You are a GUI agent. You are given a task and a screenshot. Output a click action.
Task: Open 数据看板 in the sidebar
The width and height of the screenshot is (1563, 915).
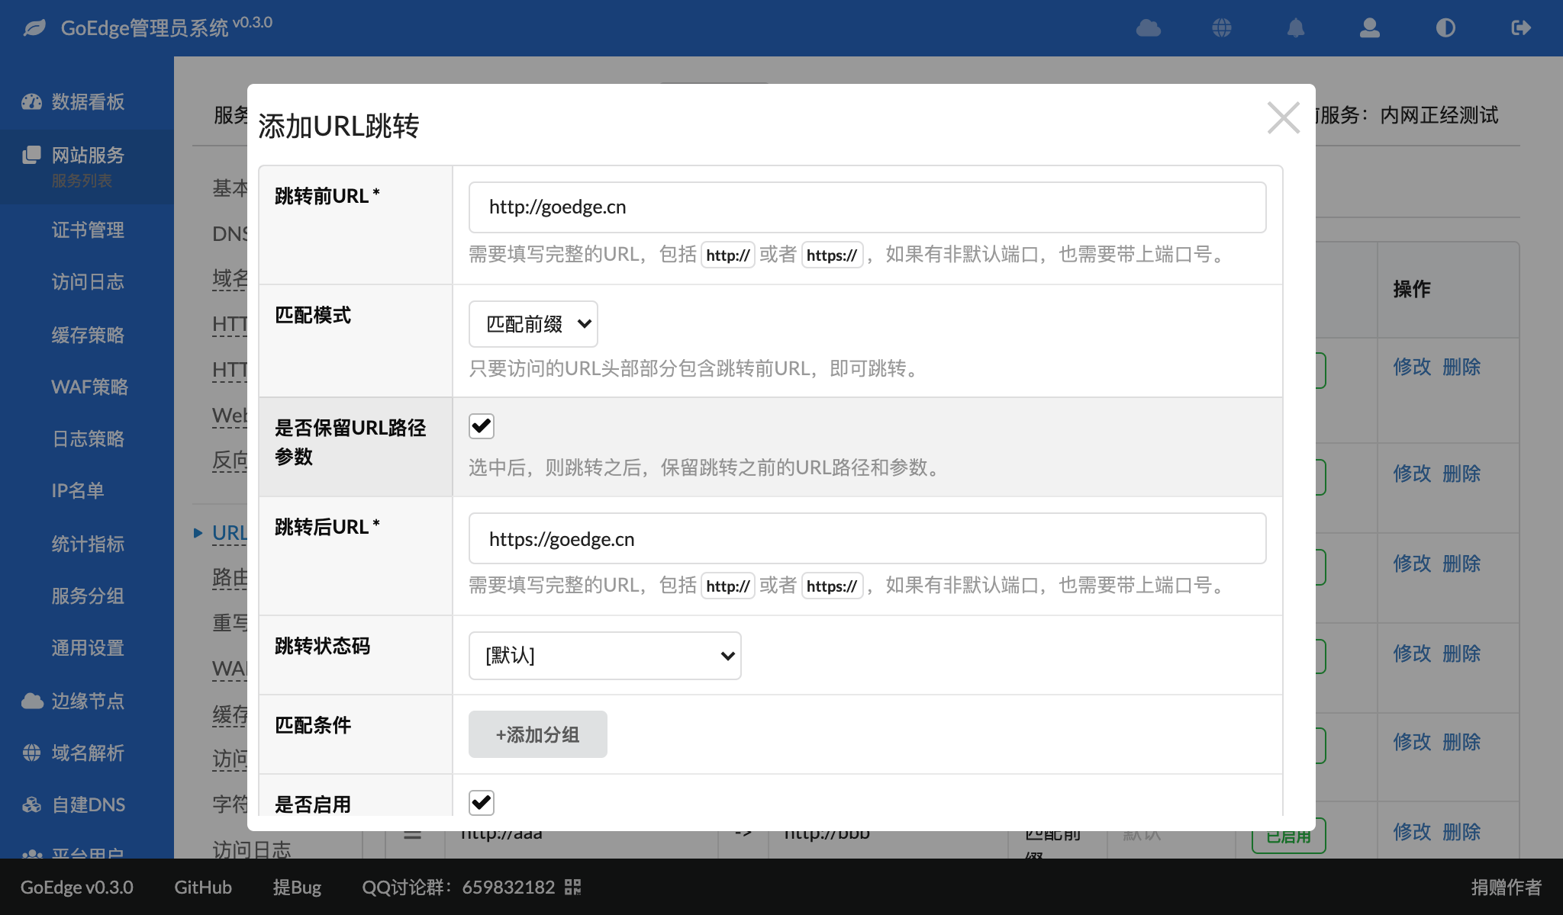coord(88,101)
